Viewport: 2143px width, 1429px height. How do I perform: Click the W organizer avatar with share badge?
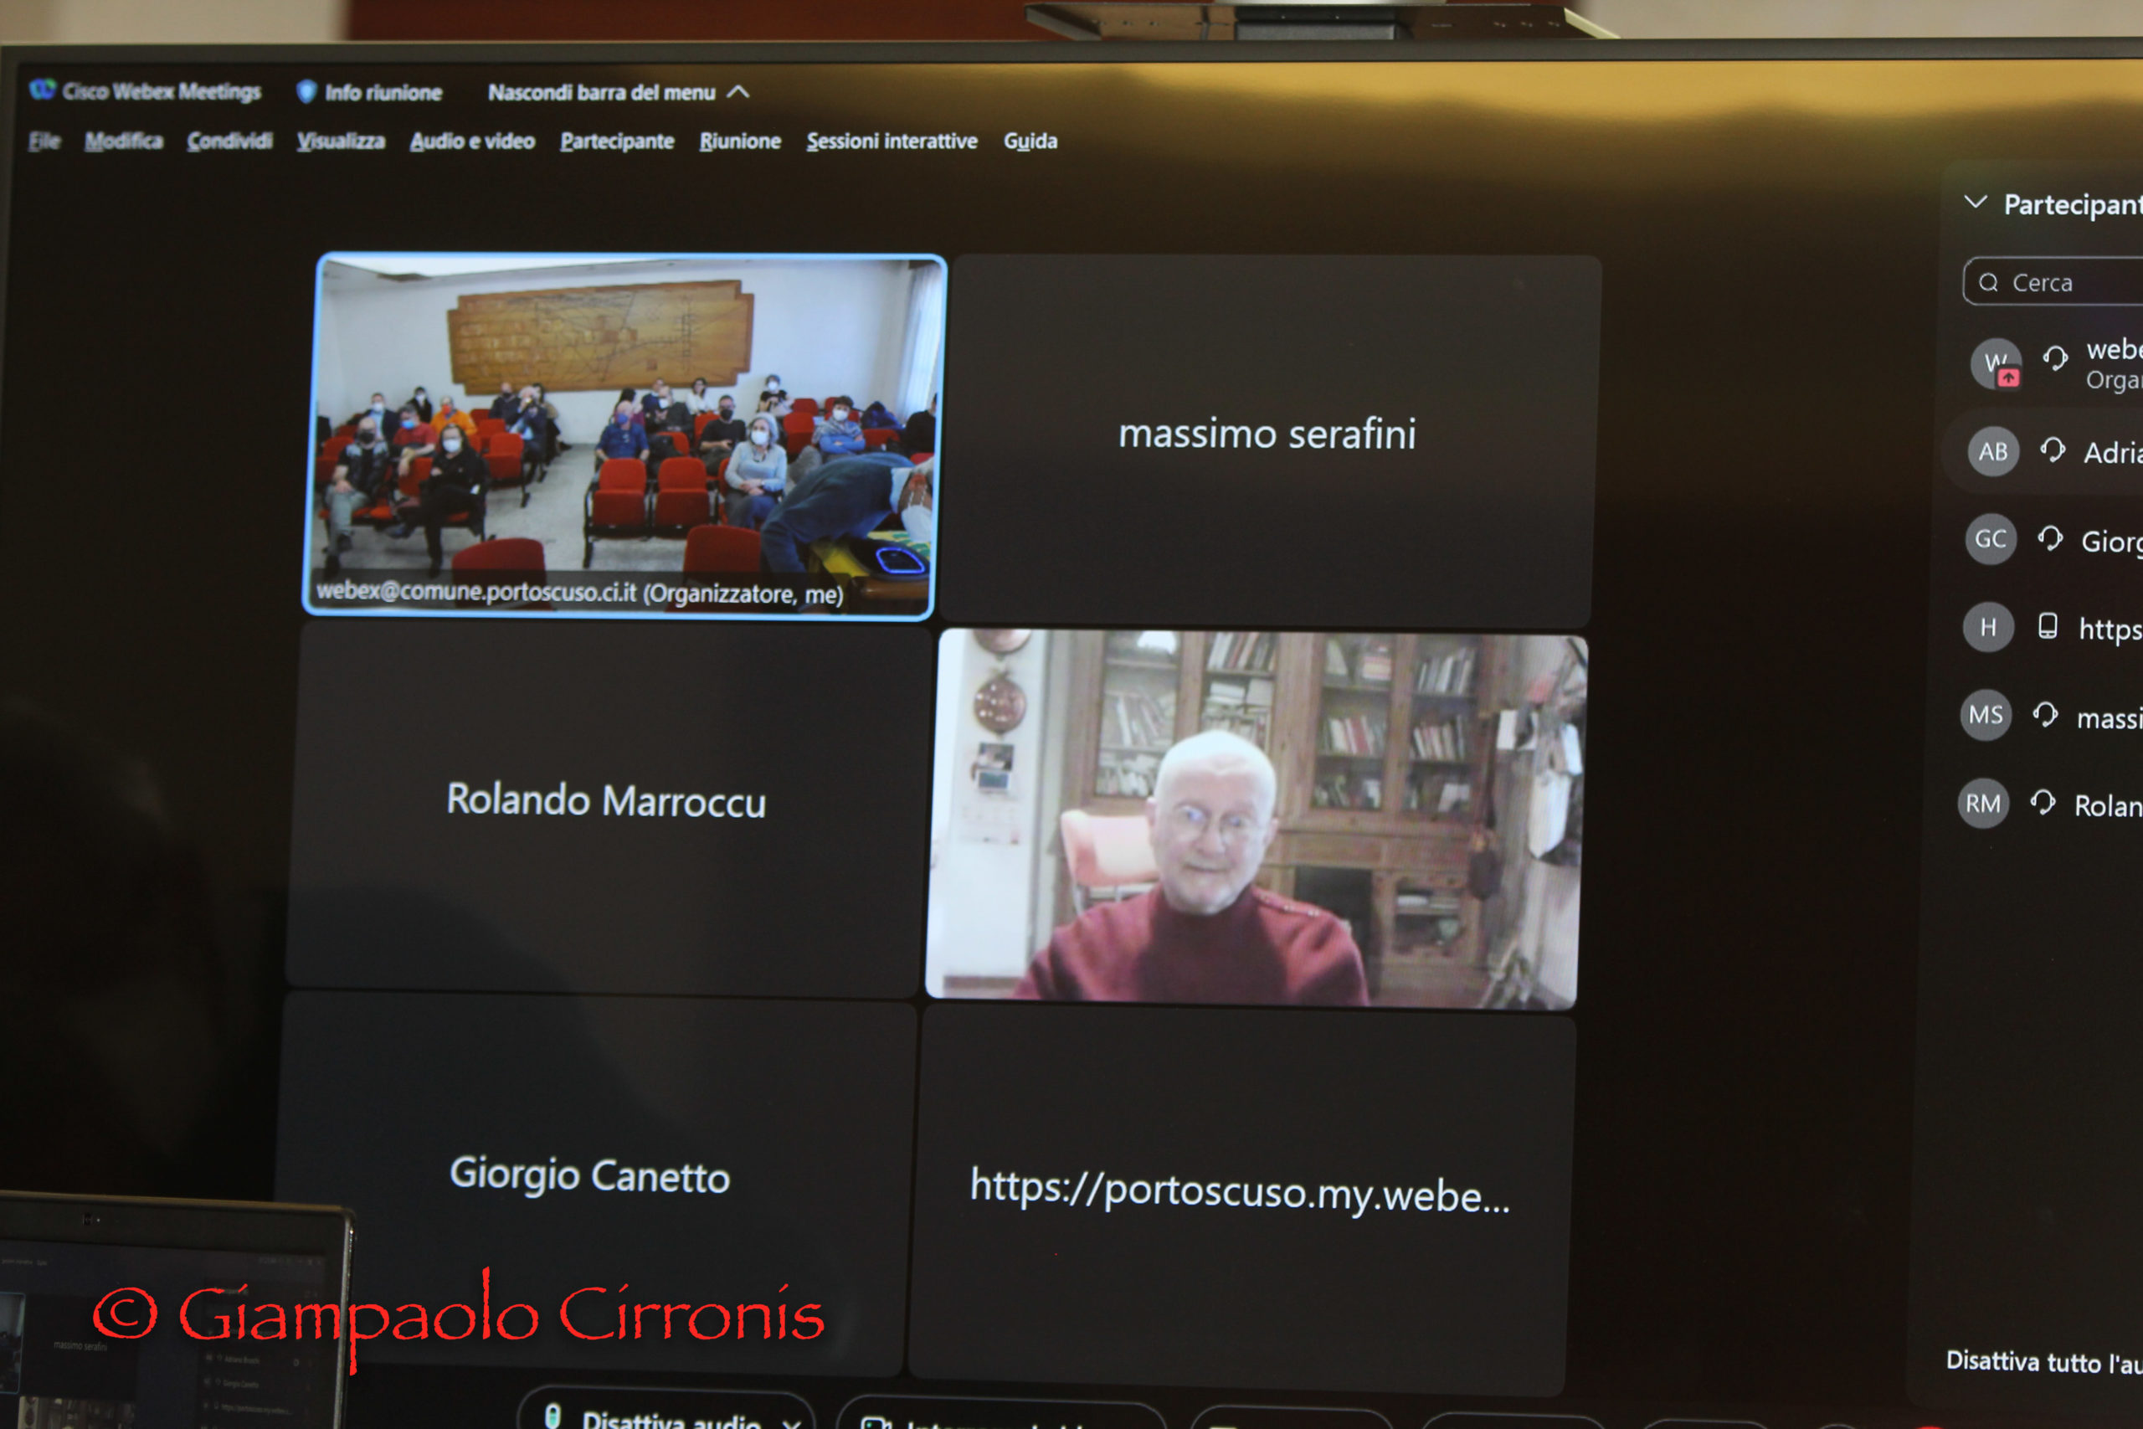pyautogui.click(x=1996, y=363)
